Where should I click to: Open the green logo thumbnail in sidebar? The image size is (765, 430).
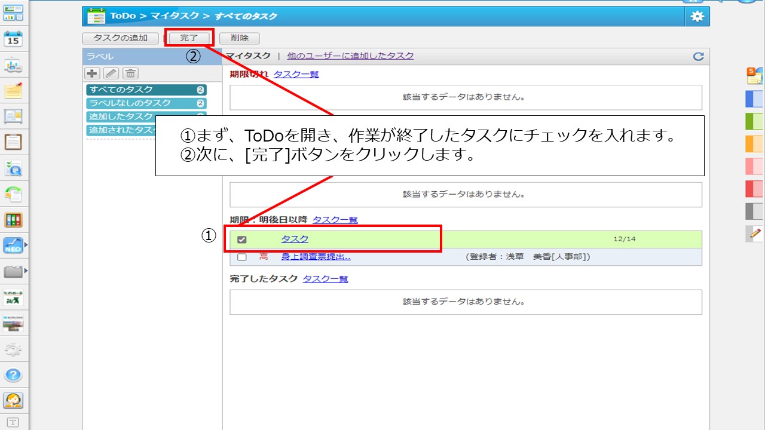13,297
